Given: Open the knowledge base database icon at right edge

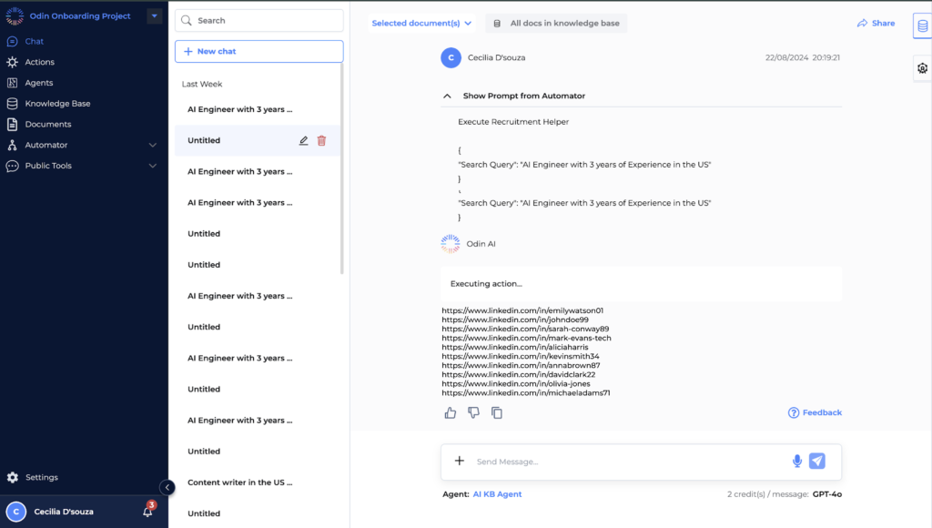Looking at the screenshot, I should pos(923,25).
